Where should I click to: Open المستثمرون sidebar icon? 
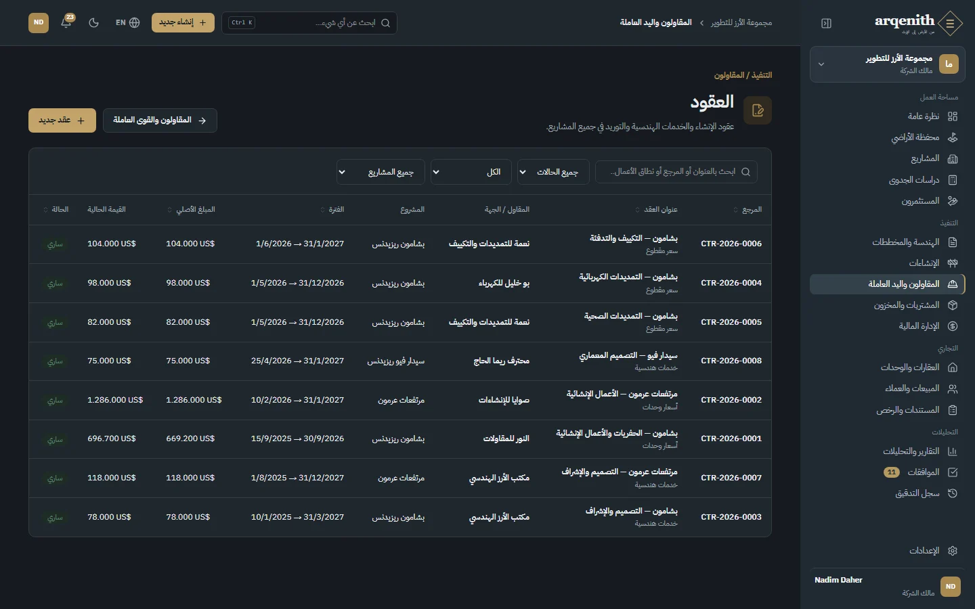(953, 201)
